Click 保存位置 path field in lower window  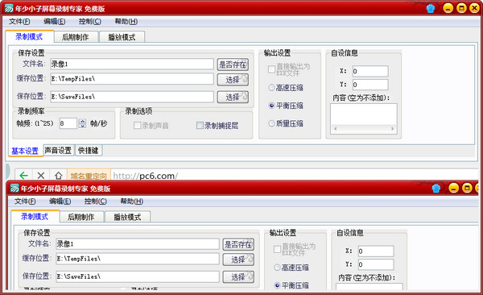138,276
